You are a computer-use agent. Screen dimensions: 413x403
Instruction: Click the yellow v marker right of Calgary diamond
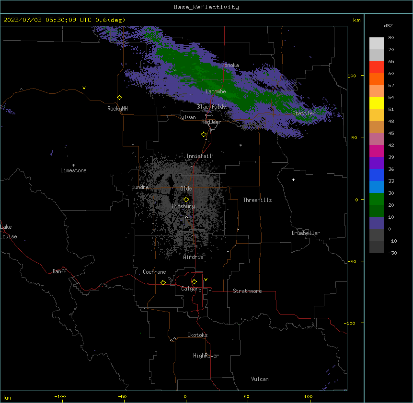pyautogui.click(x=206, y=280)
